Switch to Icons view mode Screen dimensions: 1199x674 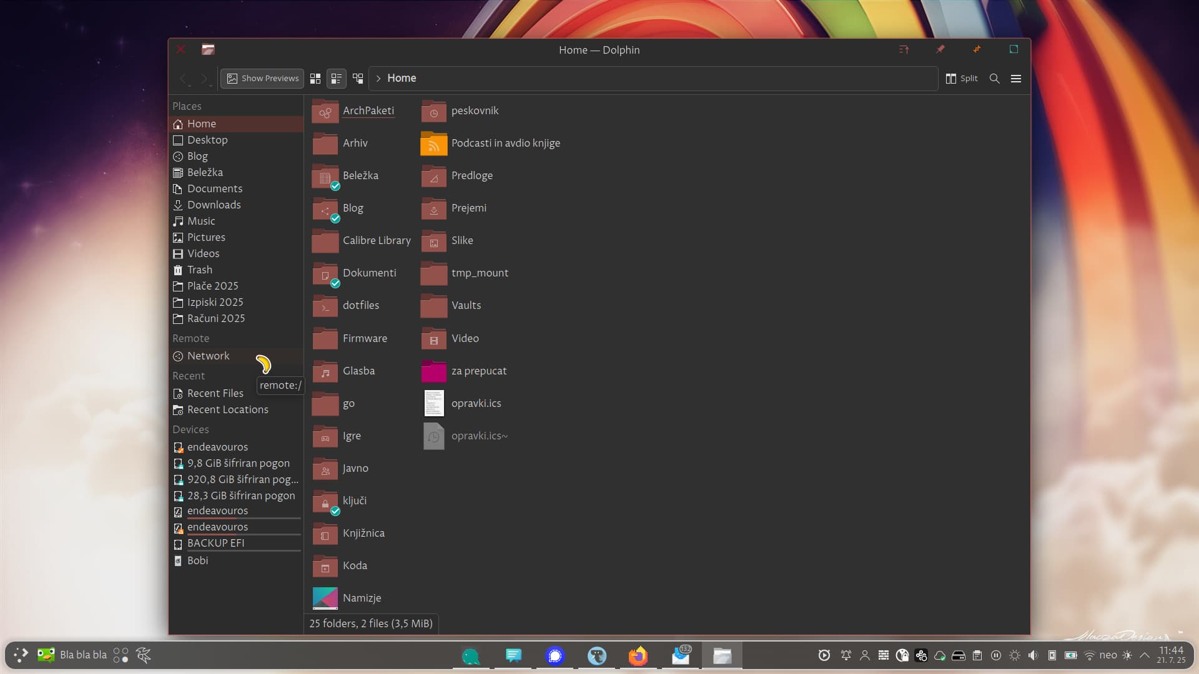(315, 79)
